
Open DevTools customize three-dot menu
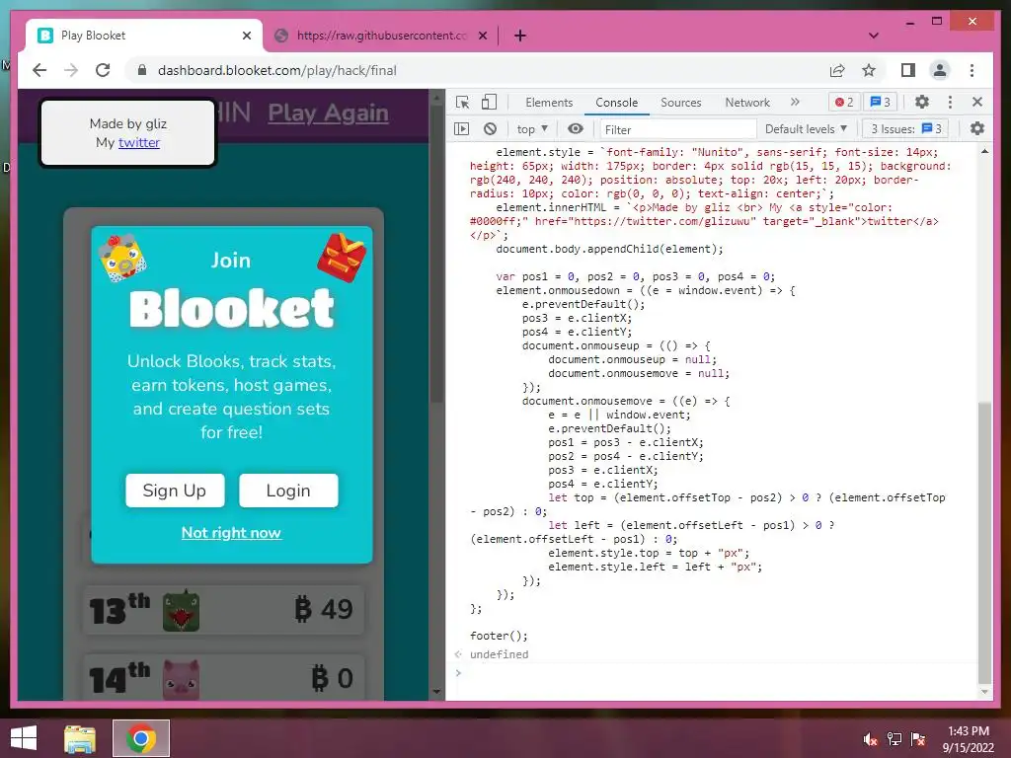coord(950,102)
